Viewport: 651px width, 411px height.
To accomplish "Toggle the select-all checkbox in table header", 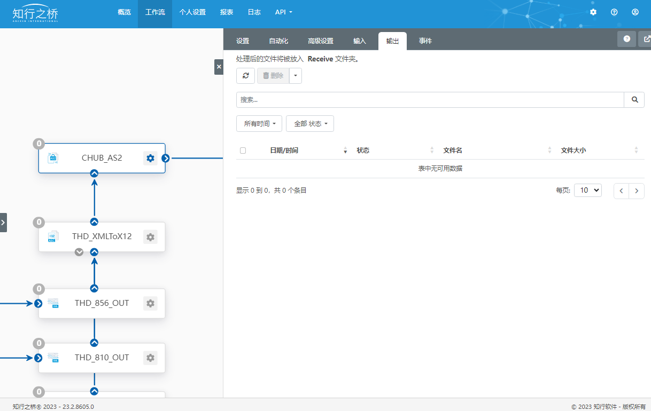I will coord(243,151).
